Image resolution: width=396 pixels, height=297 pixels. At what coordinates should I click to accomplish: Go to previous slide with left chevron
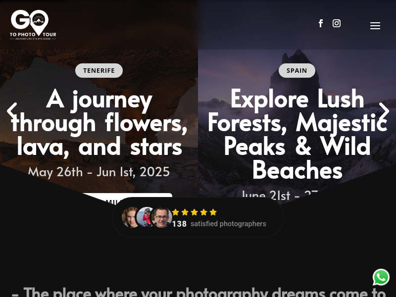tap(11, 111)
